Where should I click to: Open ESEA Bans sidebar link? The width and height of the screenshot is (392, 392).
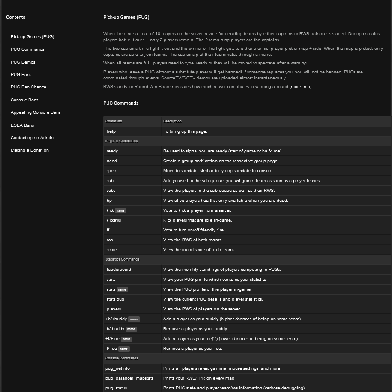pos(22,125)
